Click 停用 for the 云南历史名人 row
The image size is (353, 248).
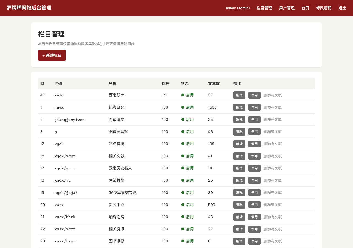click(255, 168)
